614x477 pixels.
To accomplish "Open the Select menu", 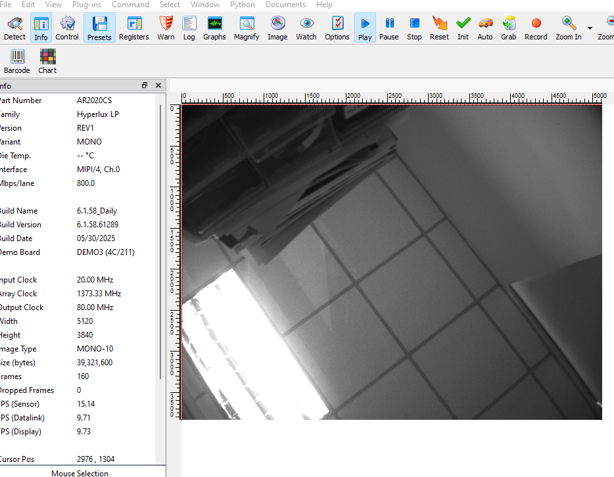I will (x=170, y=5).
